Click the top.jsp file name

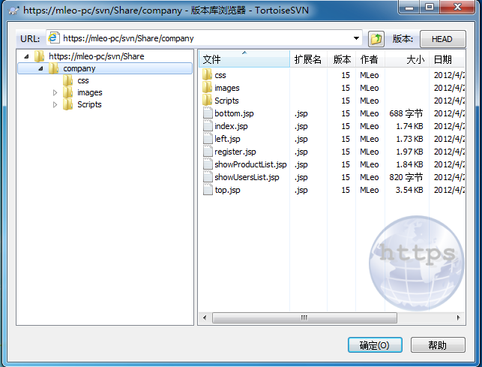point(227,190)
